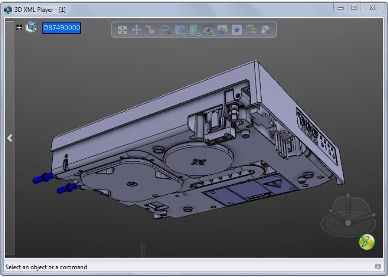Image resolution: width=388 pixels, height=277 pixels.
Task: Maximize the 3D XML Player window
Action: [x=354, y=7]
